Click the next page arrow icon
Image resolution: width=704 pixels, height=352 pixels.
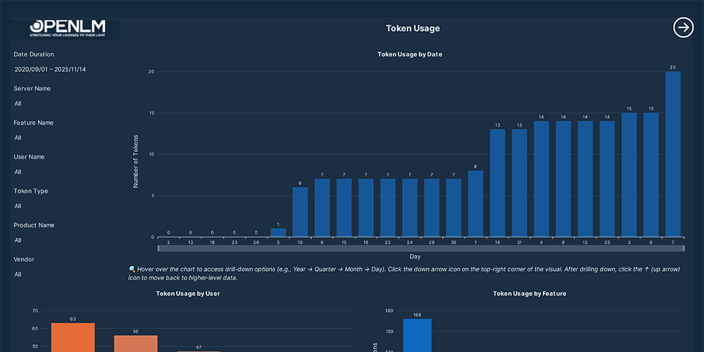point(684,27)
